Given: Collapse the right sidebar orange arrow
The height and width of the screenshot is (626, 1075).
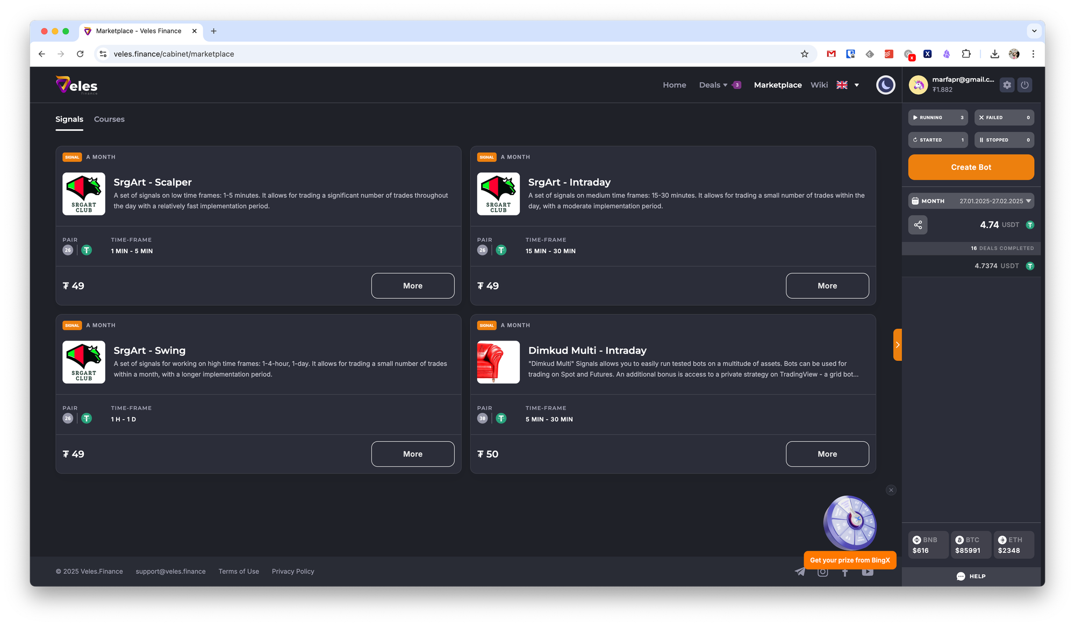Looking at the screenshot, I should pos(897,345).
